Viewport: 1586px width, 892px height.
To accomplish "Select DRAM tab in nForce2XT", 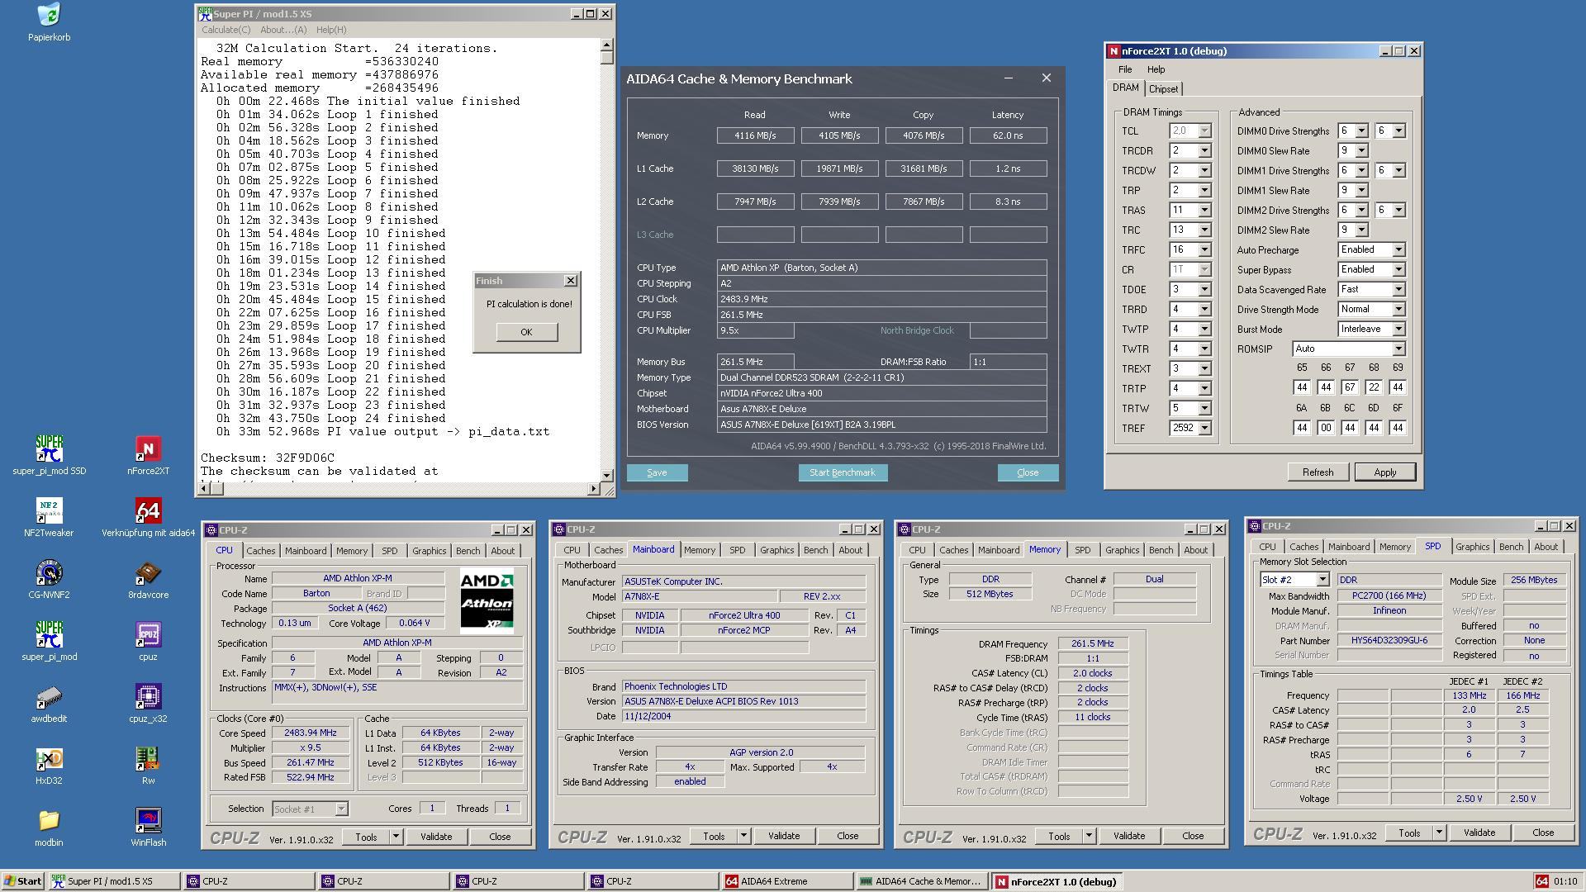I will [1125, 88].
